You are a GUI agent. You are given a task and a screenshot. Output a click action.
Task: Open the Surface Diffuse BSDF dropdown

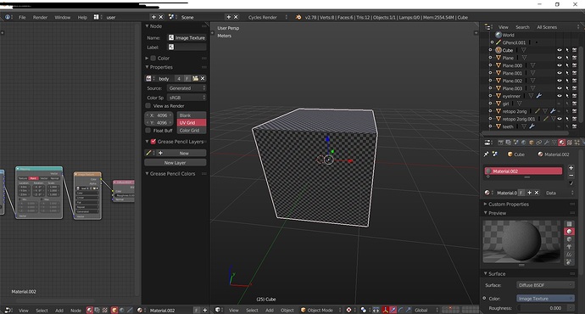pyautogui.click(x=545, y=285)
